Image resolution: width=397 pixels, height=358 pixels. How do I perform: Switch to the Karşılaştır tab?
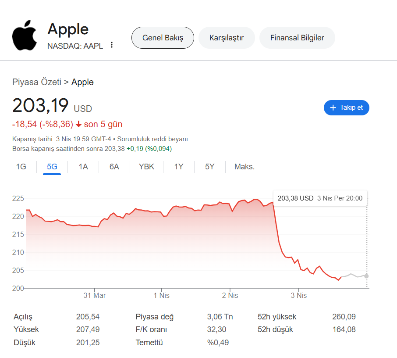pos(227,38)
